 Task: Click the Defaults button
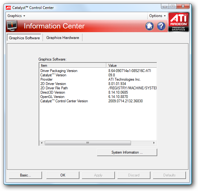(169, 175)
